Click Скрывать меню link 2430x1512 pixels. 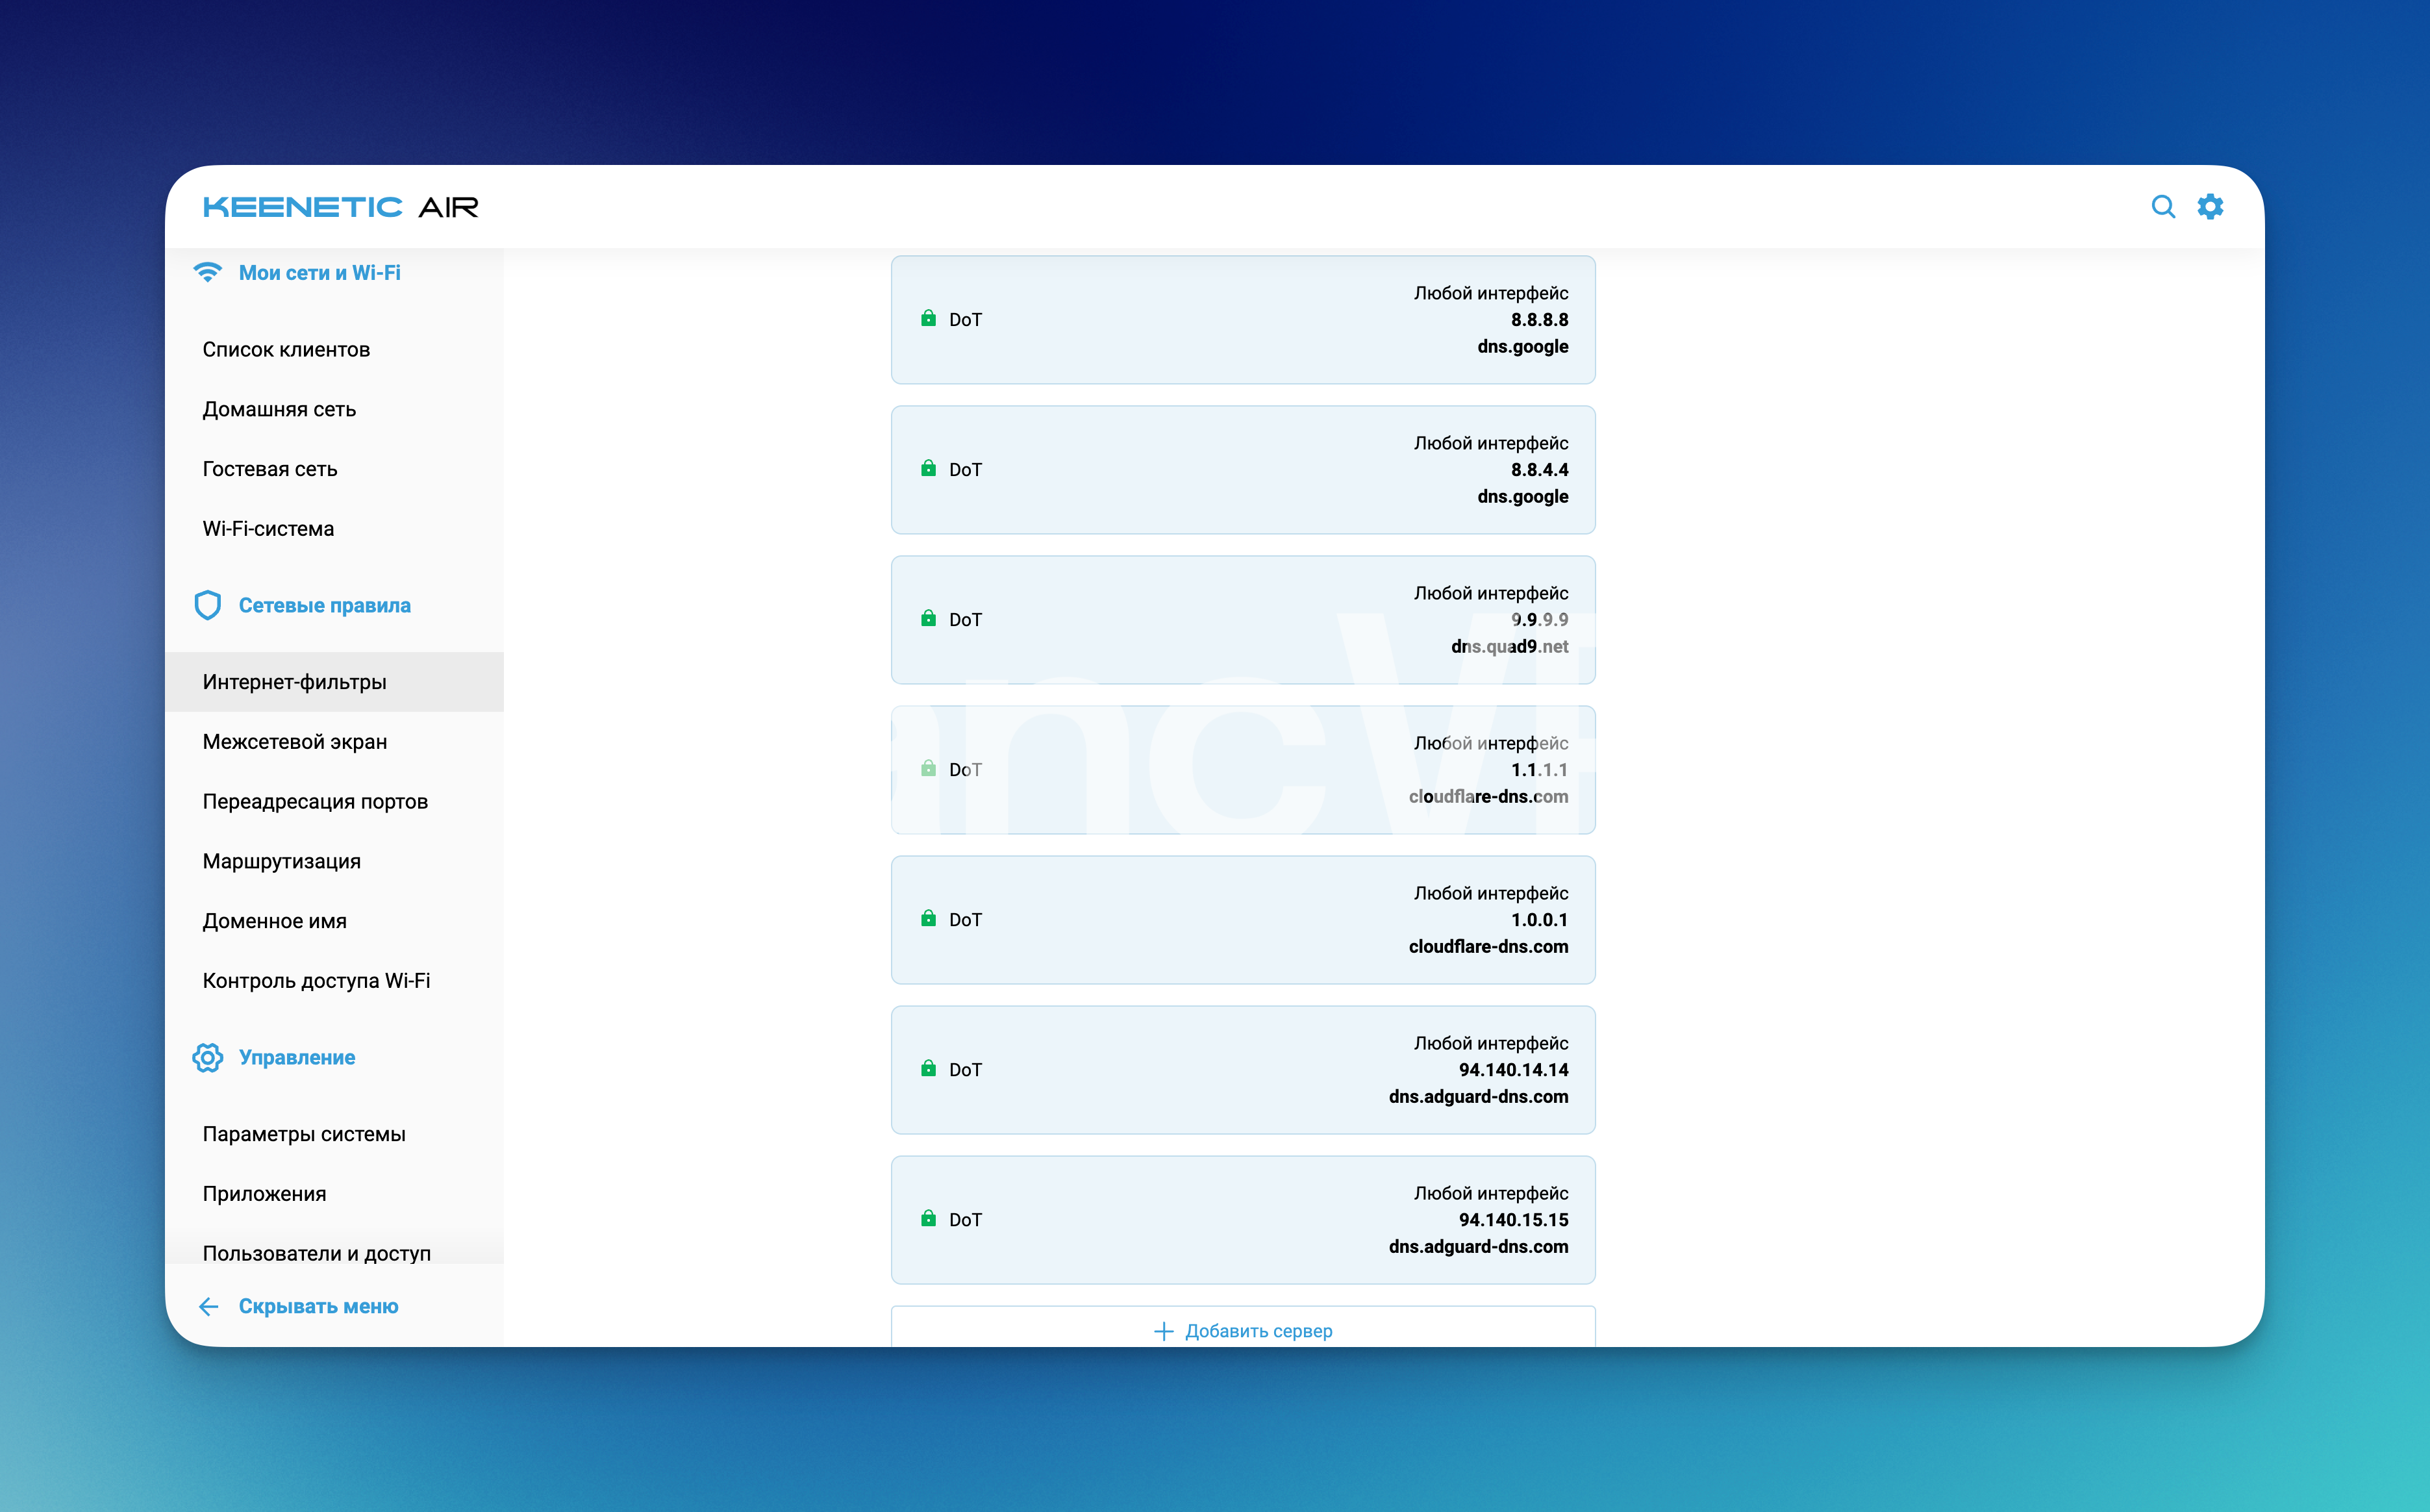coord(318,1307)
